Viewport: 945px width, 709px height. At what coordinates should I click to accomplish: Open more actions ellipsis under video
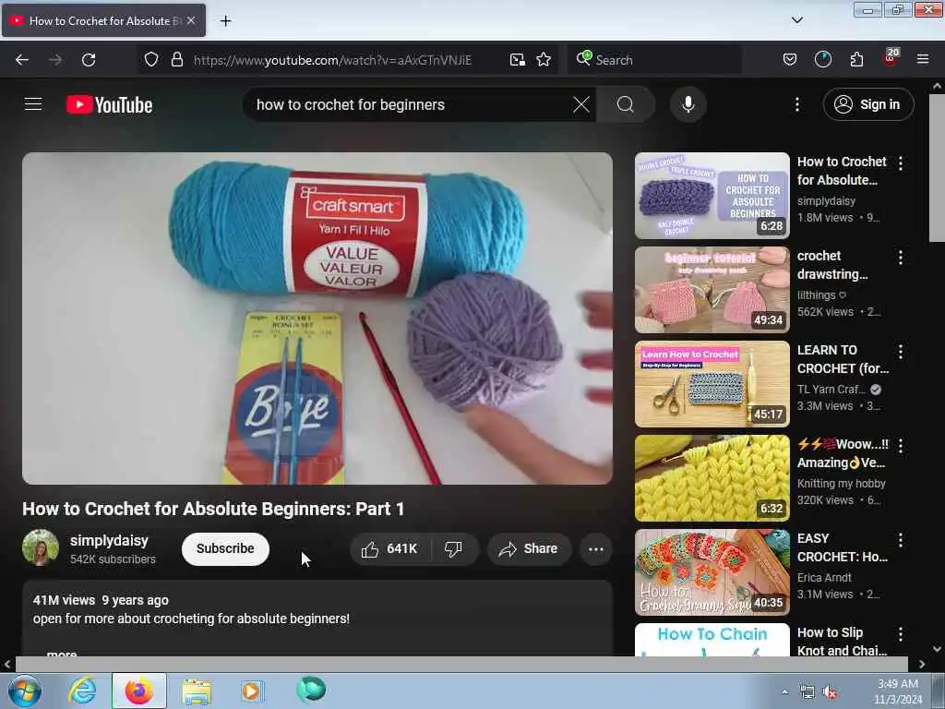595,548
